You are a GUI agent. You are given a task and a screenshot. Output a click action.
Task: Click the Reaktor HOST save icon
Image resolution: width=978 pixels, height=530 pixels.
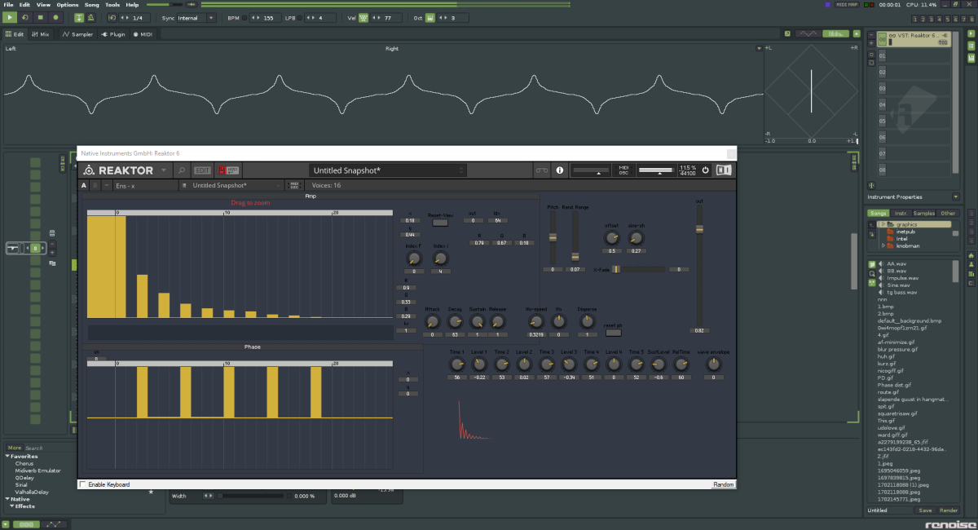[228, 170]
